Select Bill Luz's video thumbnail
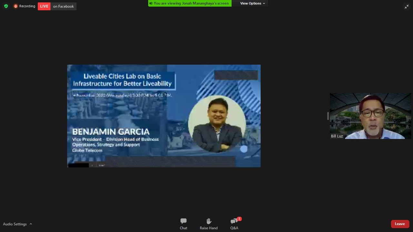This screenshot has height=232, width=413. [370, 116]
